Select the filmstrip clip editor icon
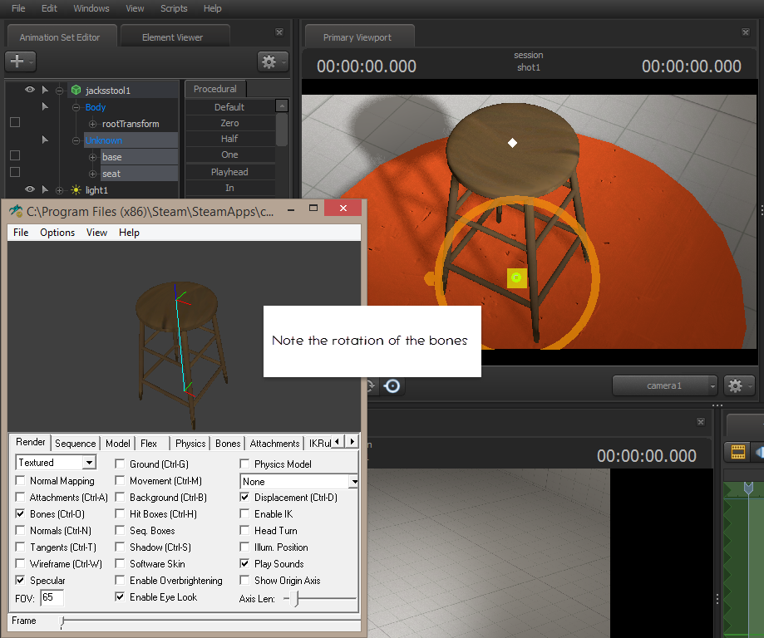Viewport: 764px width, 638px height. tap(737, 451)
